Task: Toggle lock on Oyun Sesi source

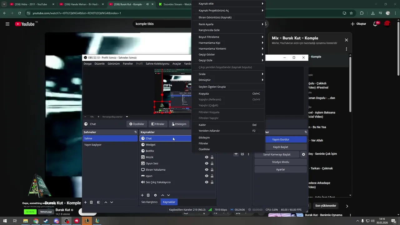Action: coord(212,163)
